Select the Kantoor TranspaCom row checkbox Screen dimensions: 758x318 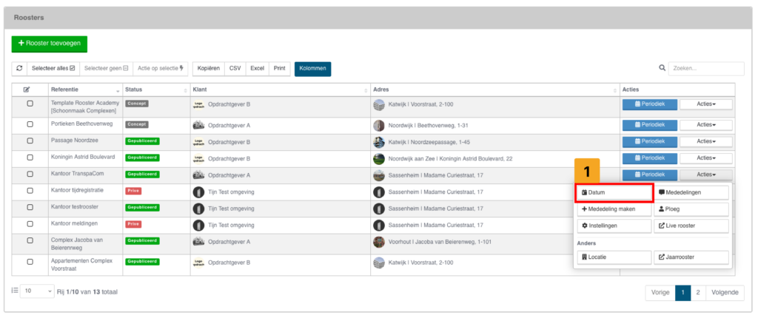(x=30, y=175)
